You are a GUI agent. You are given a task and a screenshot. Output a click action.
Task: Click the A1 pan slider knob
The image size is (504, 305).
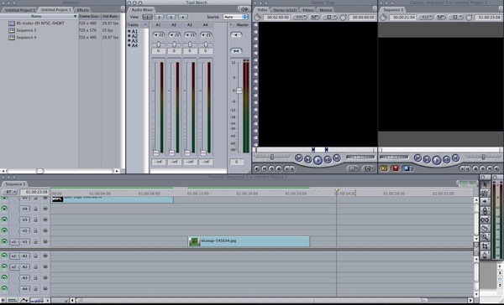click(x=159, y=44)
